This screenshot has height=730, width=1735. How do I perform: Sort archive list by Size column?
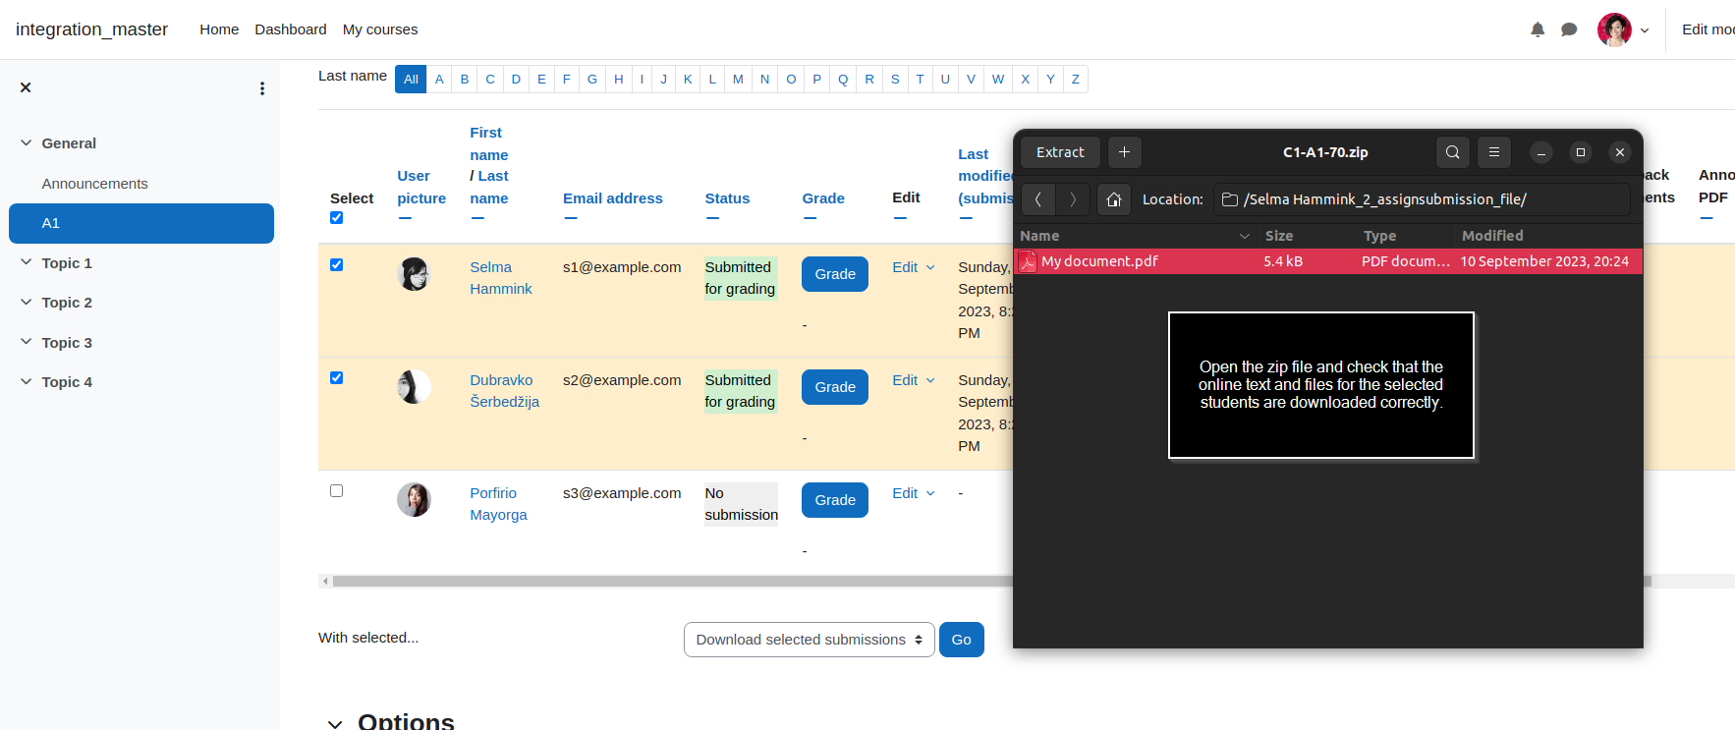click(1308, 236)
